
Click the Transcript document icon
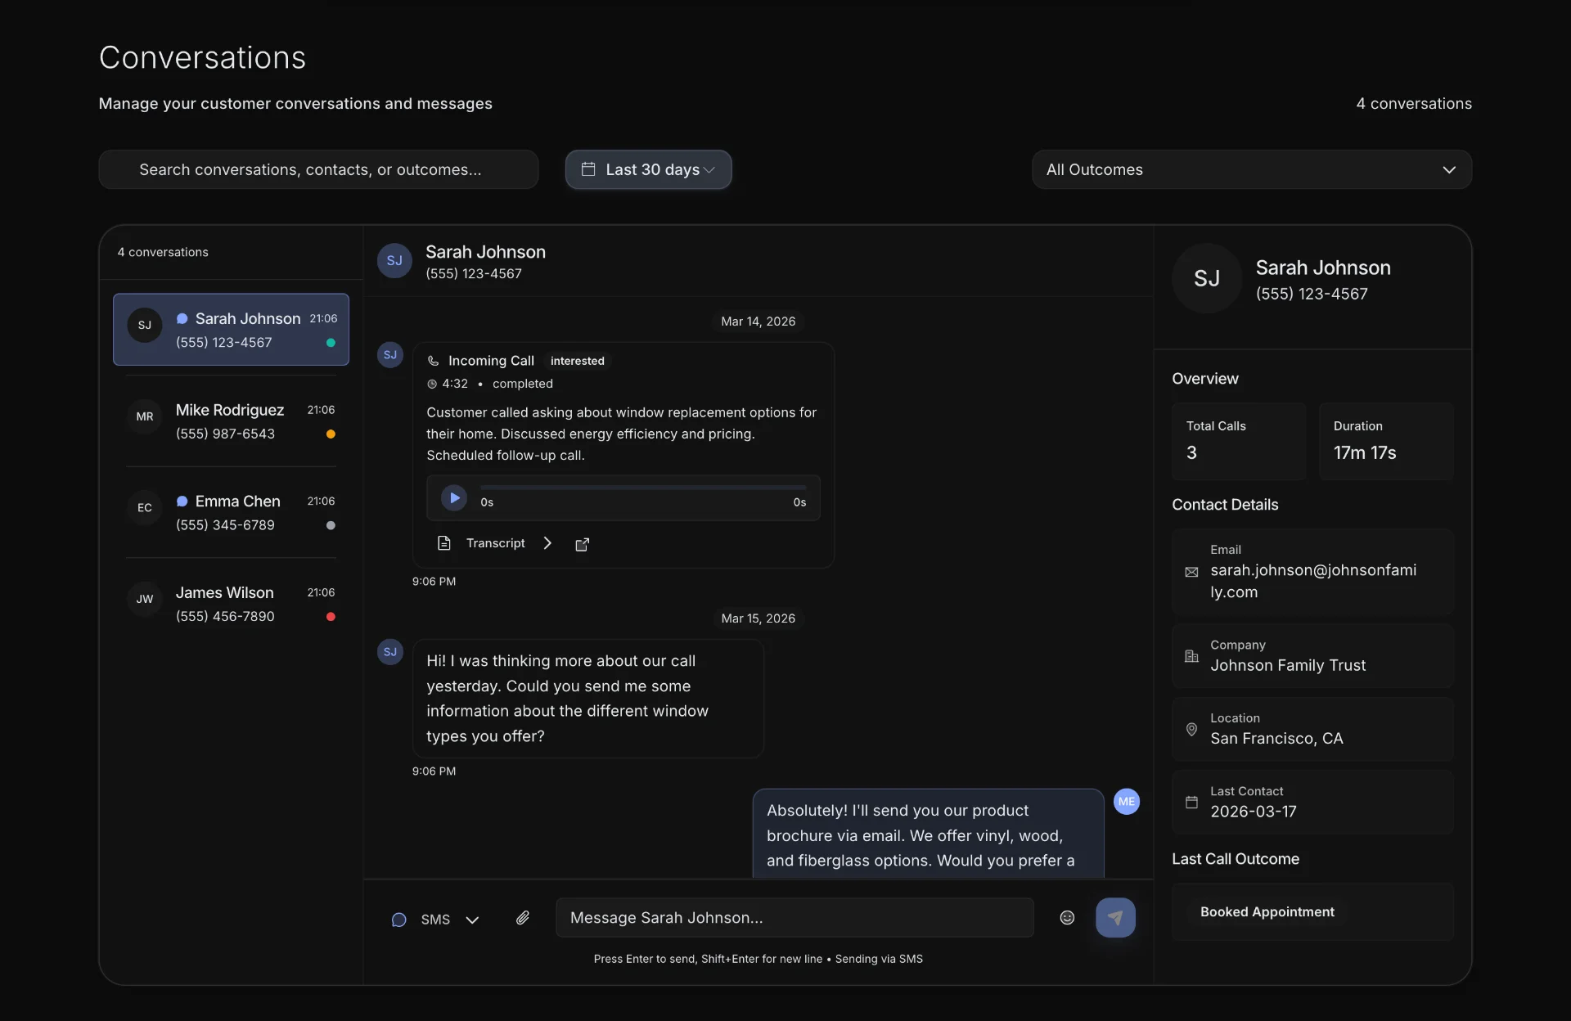[443, 543]
